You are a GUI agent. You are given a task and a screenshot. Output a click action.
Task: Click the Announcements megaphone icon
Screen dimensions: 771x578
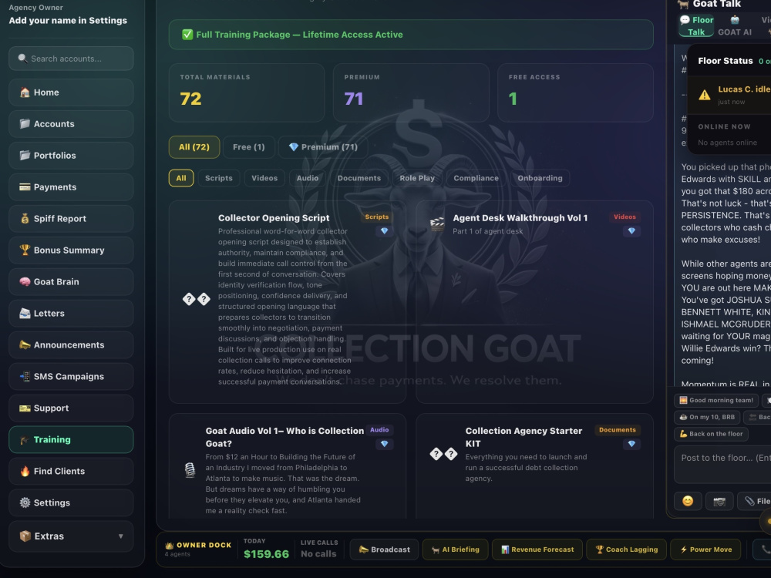tap(25, 344)
